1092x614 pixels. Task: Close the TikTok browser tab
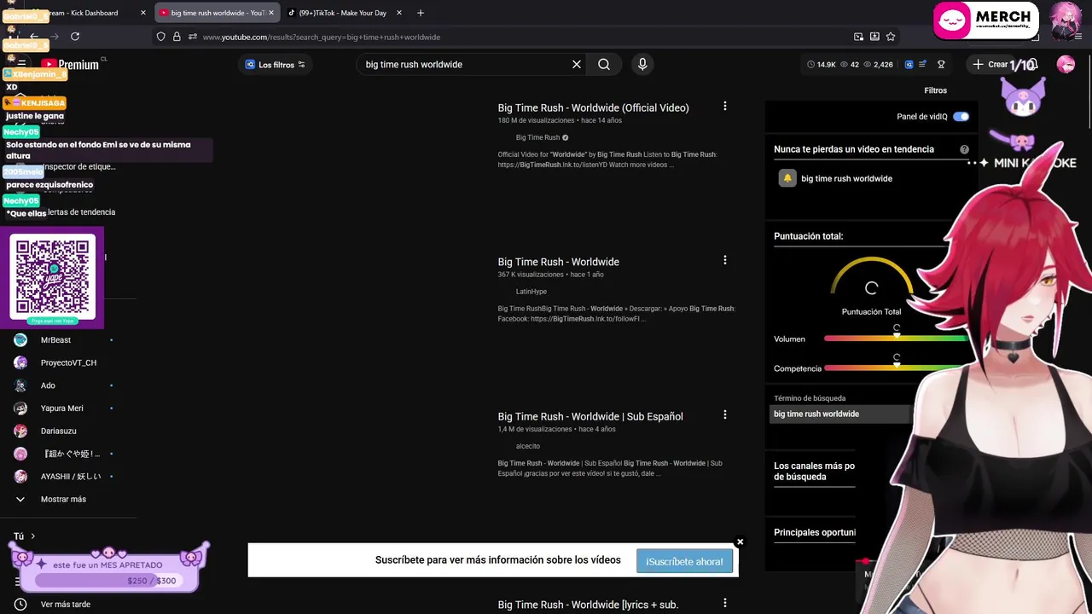click(x=398, y=13)
